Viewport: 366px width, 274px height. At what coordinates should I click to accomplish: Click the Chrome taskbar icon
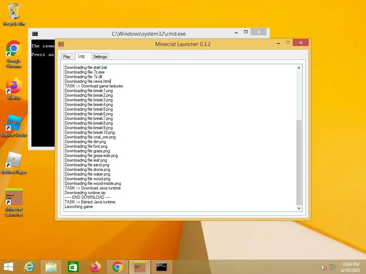click(x=117, y=267)
